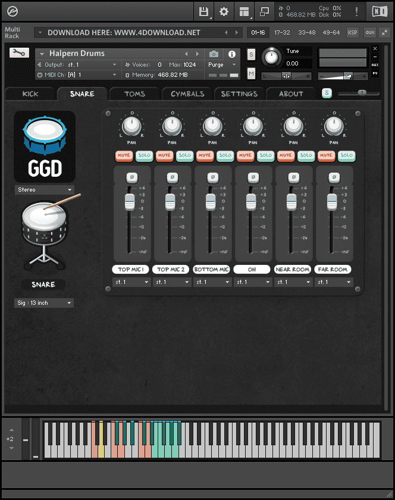Minimize rack headers with arrows icon
The width and height of the screenshot is (395, 500).
point(385,33)
